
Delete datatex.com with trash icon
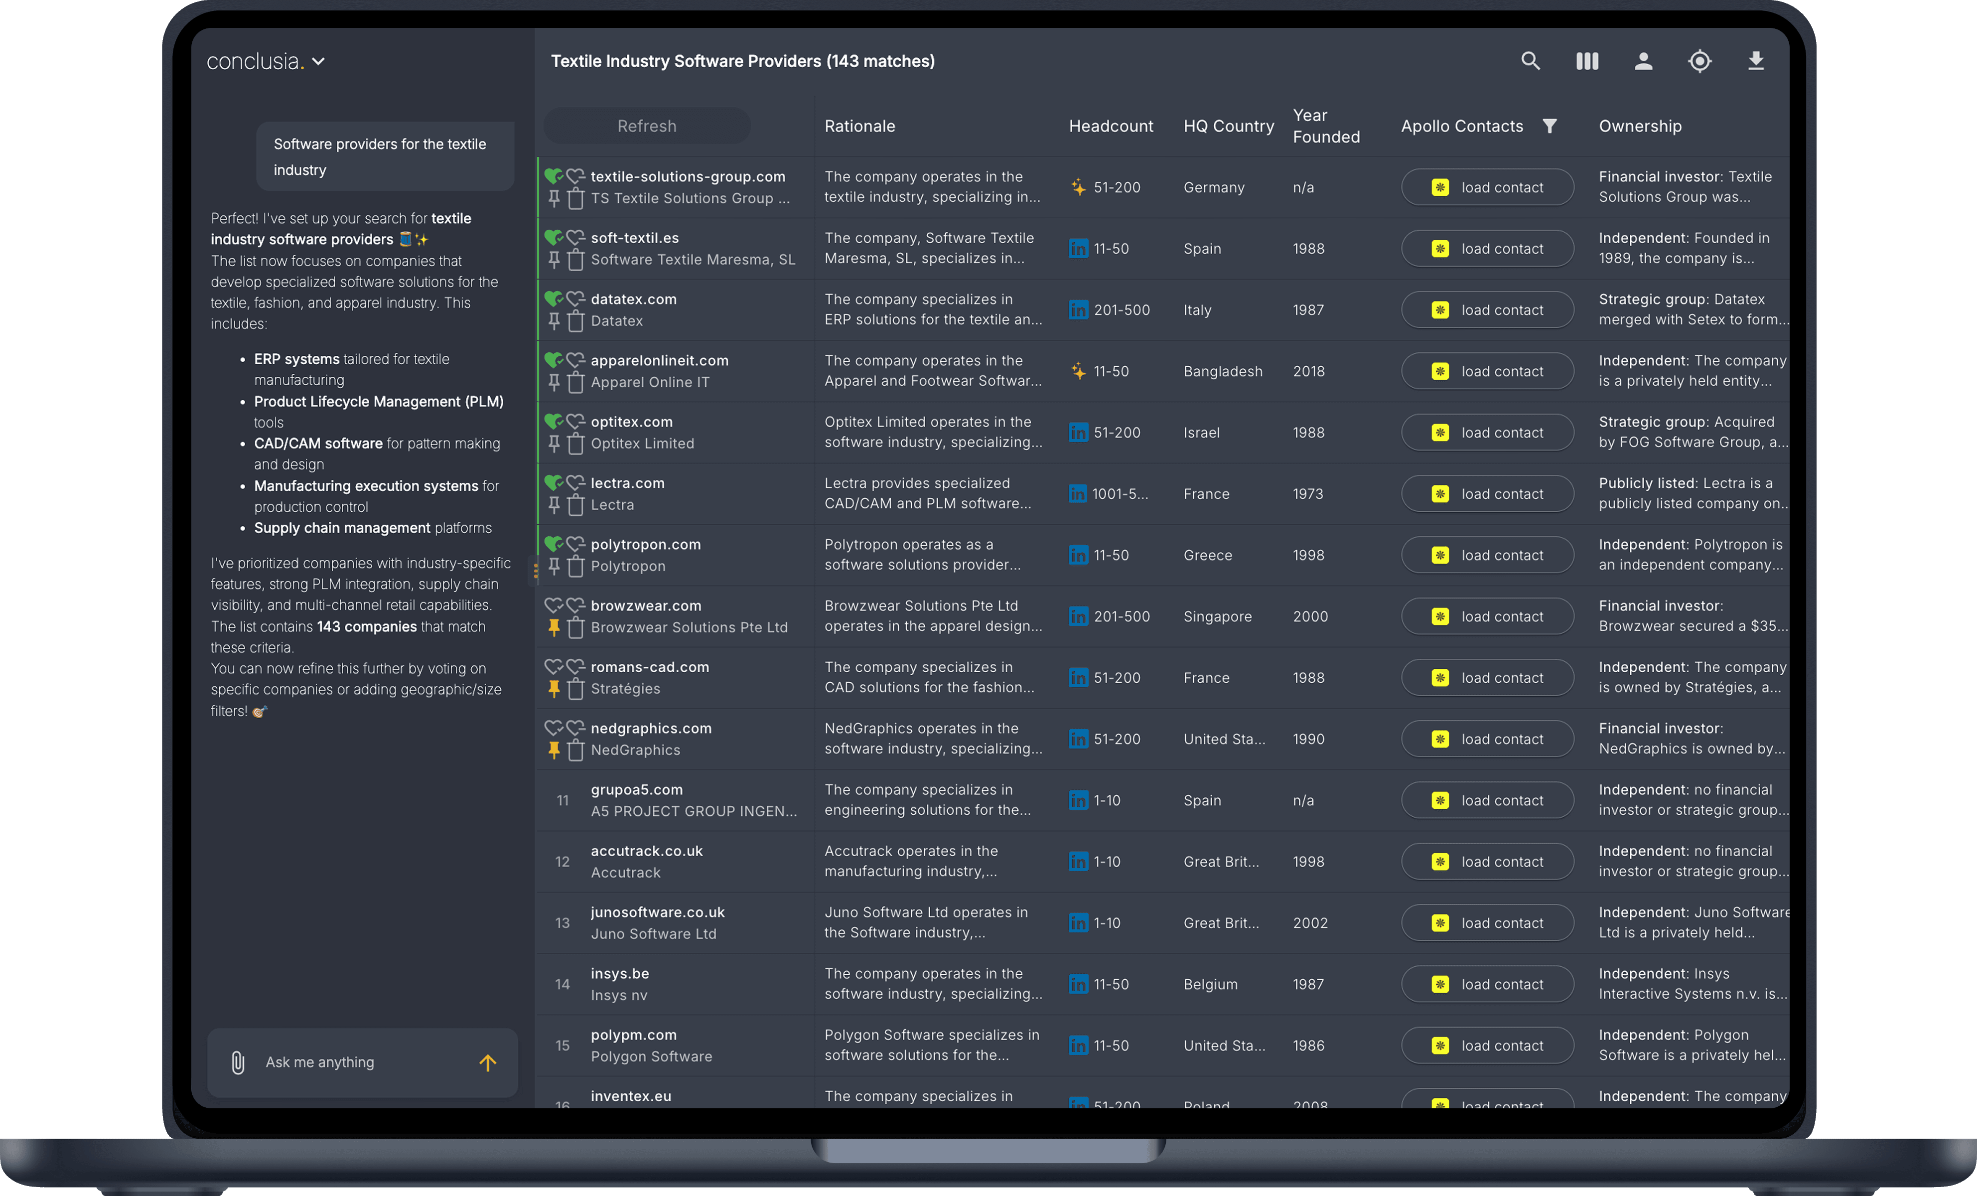[x=575, y=321]
